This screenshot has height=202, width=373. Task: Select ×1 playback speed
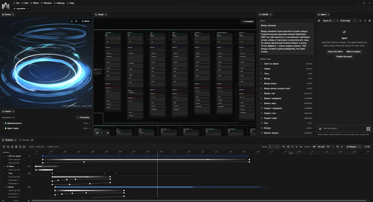point(288,146)
